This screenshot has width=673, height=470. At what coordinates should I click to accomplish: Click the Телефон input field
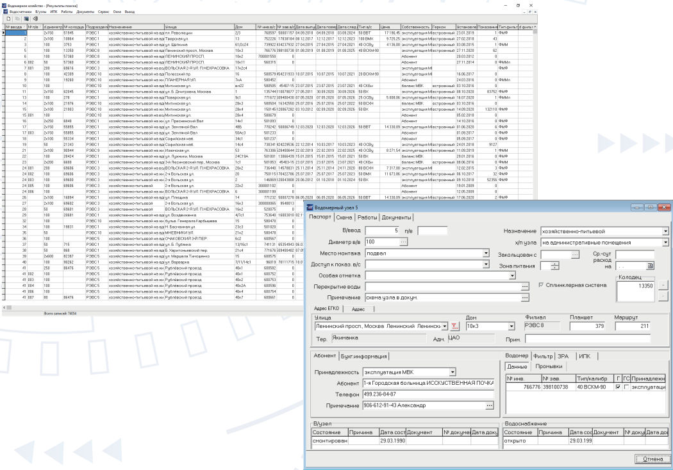(428, 394)
